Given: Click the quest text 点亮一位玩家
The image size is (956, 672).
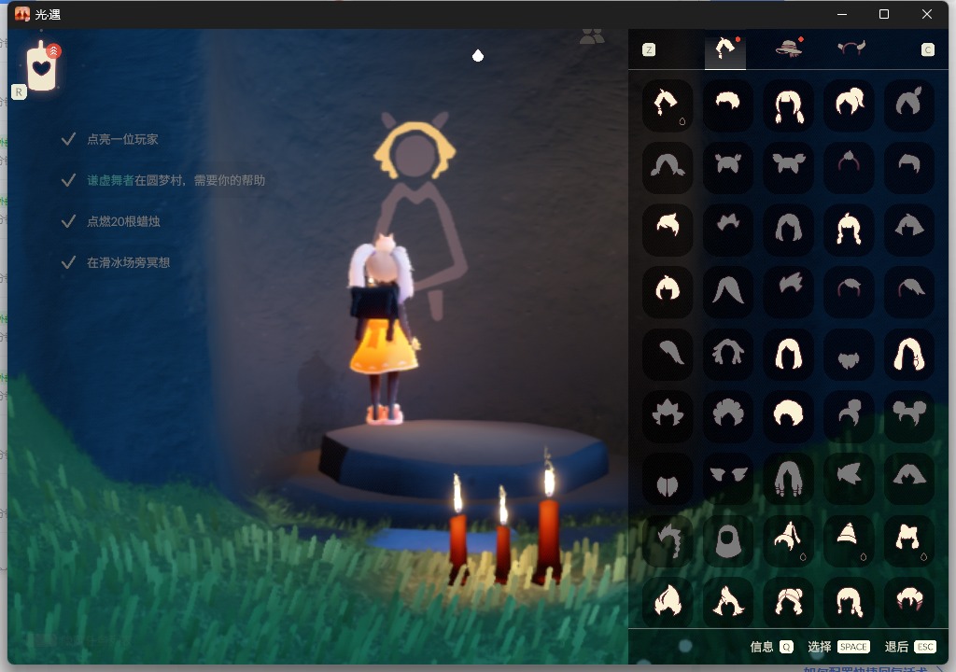Looking at the screenshot, I should [122, 139].
